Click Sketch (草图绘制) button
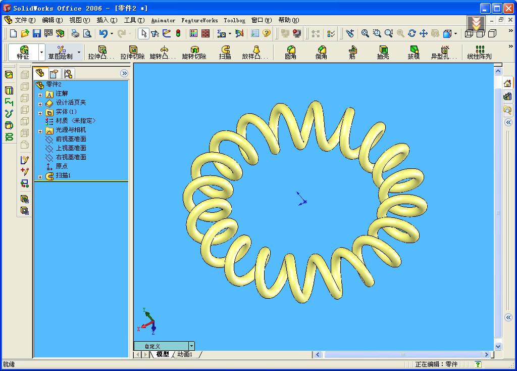 click(x=61, y=53)
